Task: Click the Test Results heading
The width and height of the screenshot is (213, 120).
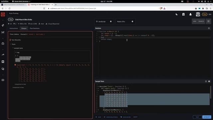Action: pyautogui.click(x=16, y=40)
